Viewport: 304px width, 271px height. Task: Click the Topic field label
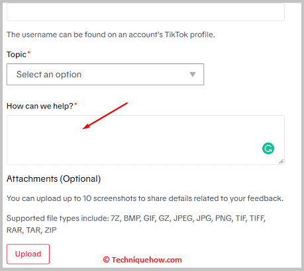pos(17,54)
